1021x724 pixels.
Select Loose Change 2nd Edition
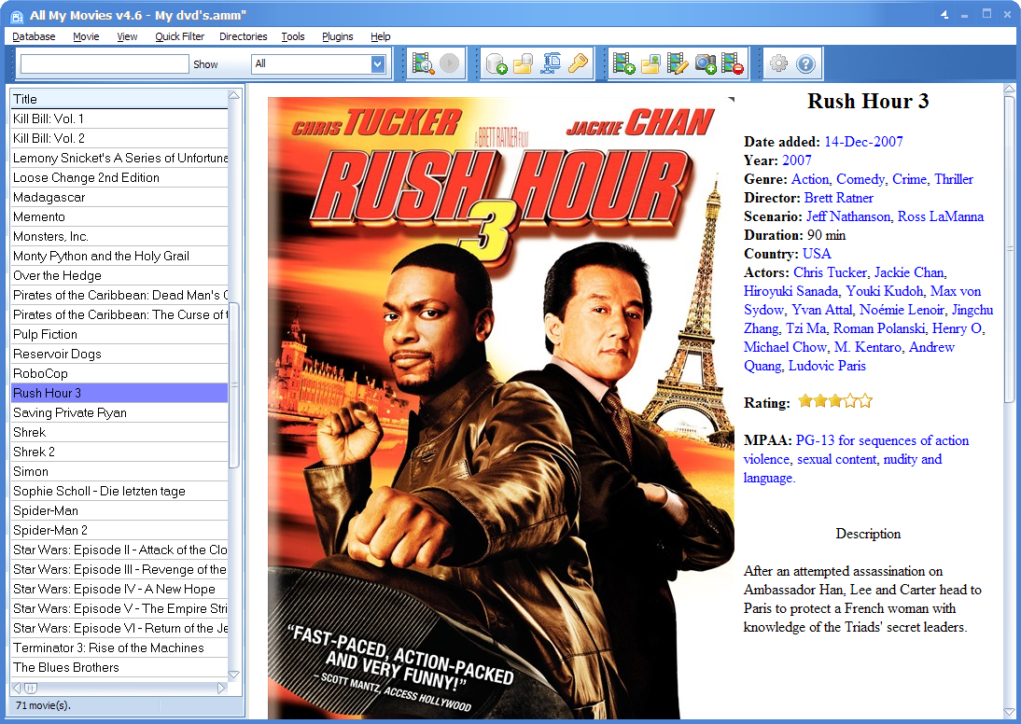pyautogui.click(x=119, y=178)
